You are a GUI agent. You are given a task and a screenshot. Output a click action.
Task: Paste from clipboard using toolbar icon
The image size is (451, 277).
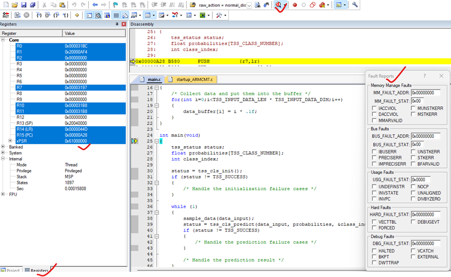pos(62,5)
